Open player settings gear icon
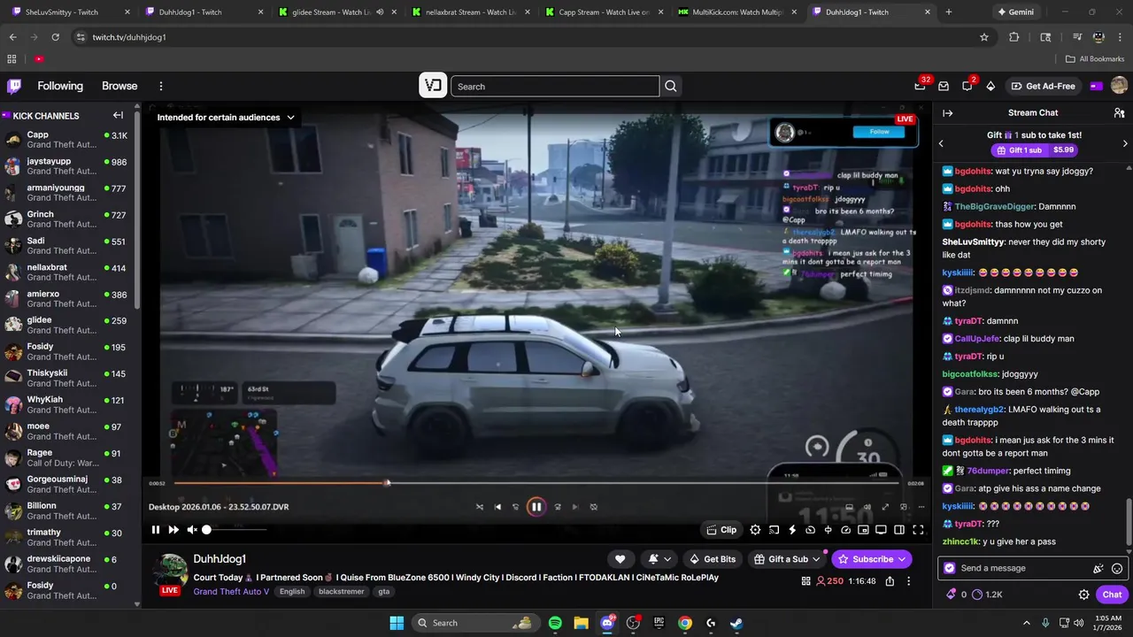The image size is (1133, 637). [x=755, y=530]
